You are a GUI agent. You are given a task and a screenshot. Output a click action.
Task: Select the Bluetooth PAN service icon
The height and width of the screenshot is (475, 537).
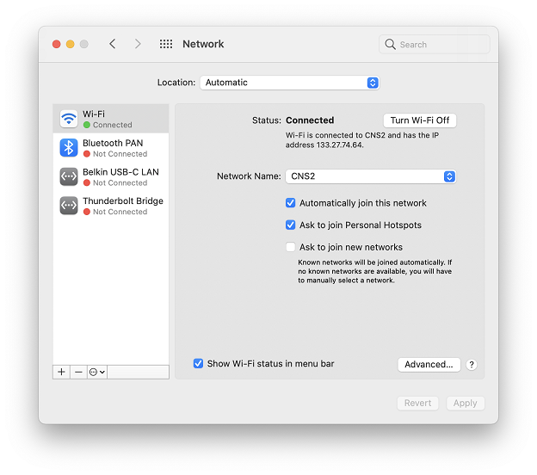(69, 148)
